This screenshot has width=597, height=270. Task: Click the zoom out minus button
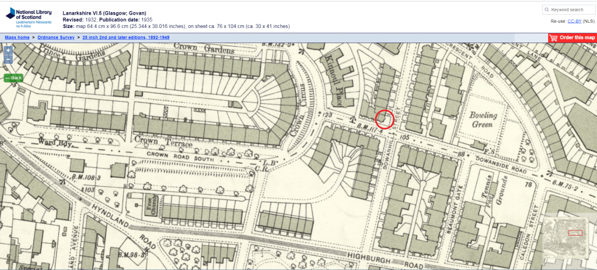click(x=8, y=59)
